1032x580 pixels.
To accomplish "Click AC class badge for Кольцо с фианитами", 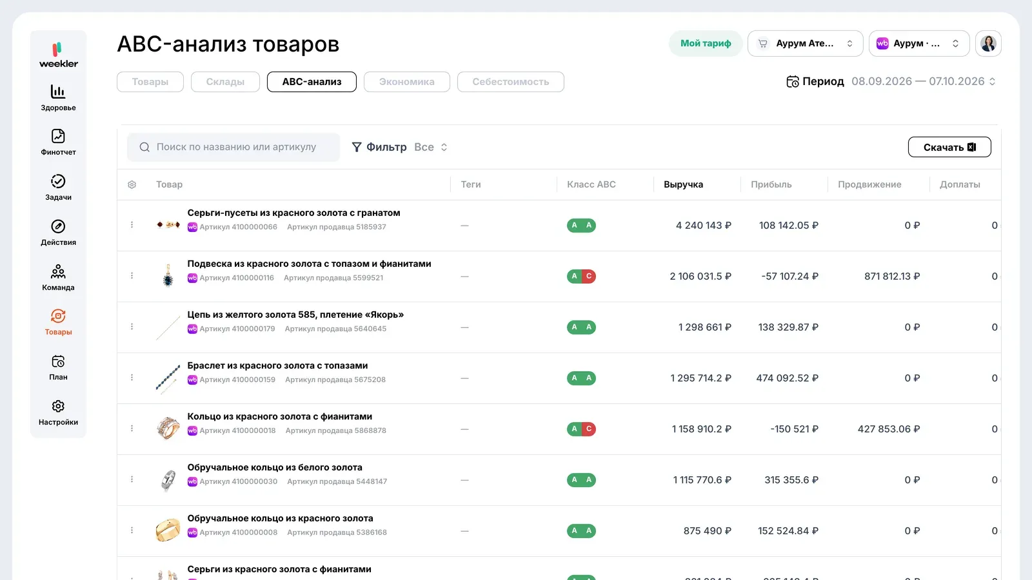I will (x=581, y=429).
